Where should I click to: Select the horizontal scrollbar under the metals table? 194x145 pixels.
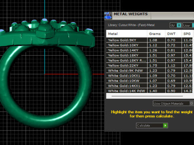tap(147, 96)
